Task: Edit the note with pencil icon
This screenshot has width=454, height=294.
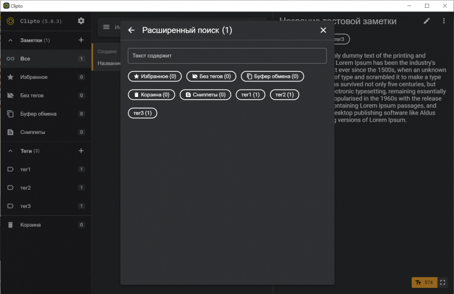Action: tap(427, 21)
